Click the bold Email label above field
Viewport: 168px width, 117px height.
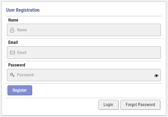(x=13, y=43)
